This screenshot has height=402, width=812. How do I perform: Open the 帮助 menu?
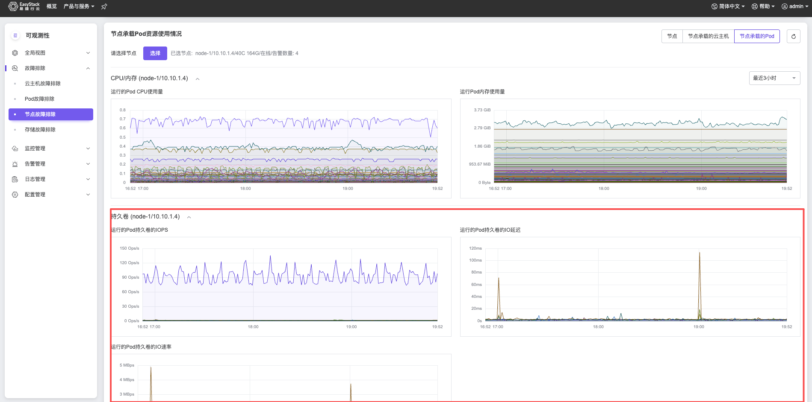(763, 6)
